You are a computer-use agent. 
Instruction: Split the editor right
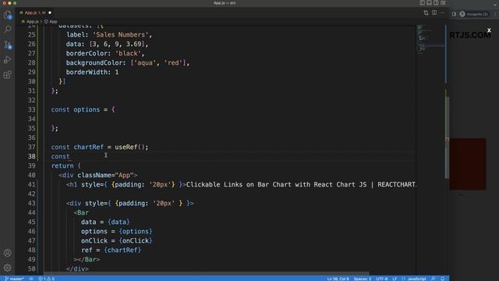pos(434,12)
